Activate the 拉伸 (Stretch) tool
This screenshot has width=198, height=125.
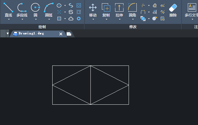[119, 10]
